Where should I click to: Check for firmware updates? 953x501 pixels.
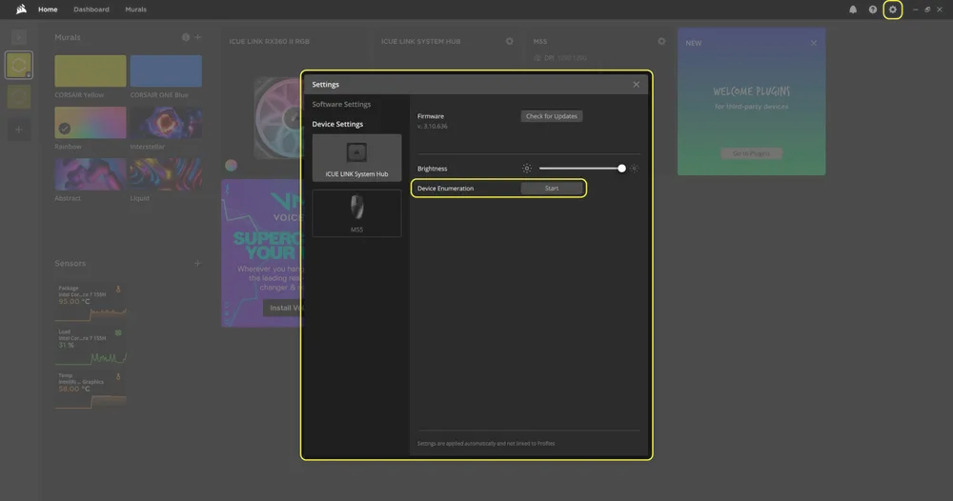(551, 116)
